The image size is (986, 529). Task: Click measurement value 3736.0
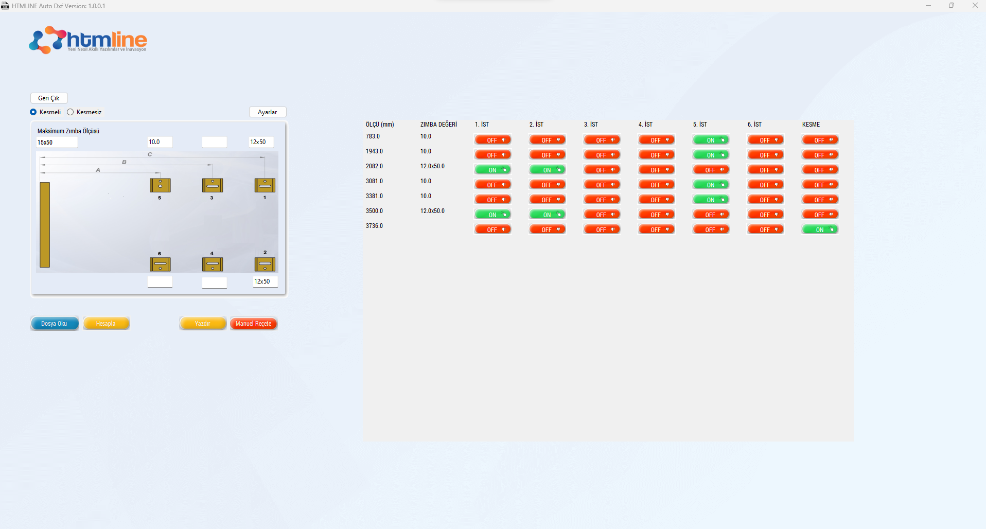374,226
